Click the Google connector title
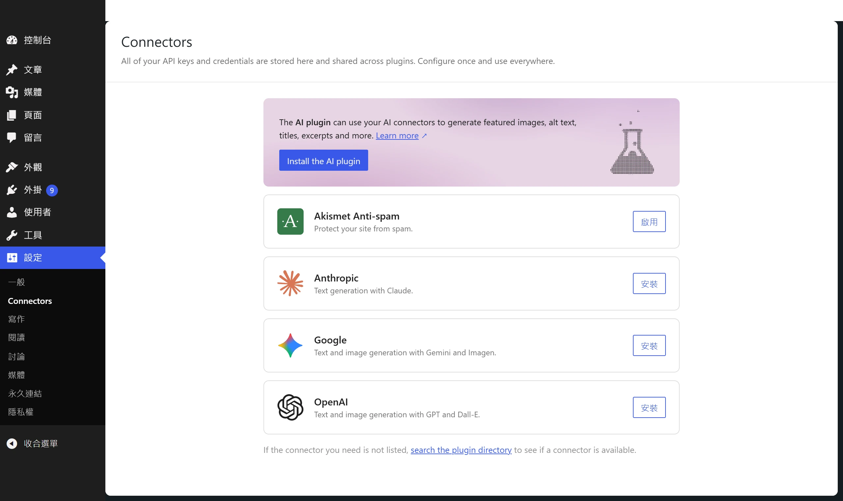 [x=330, y=340]
